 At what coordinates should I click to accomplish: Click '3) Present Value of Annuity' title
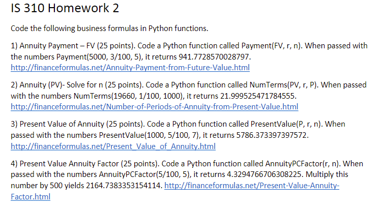click(57, 124)
